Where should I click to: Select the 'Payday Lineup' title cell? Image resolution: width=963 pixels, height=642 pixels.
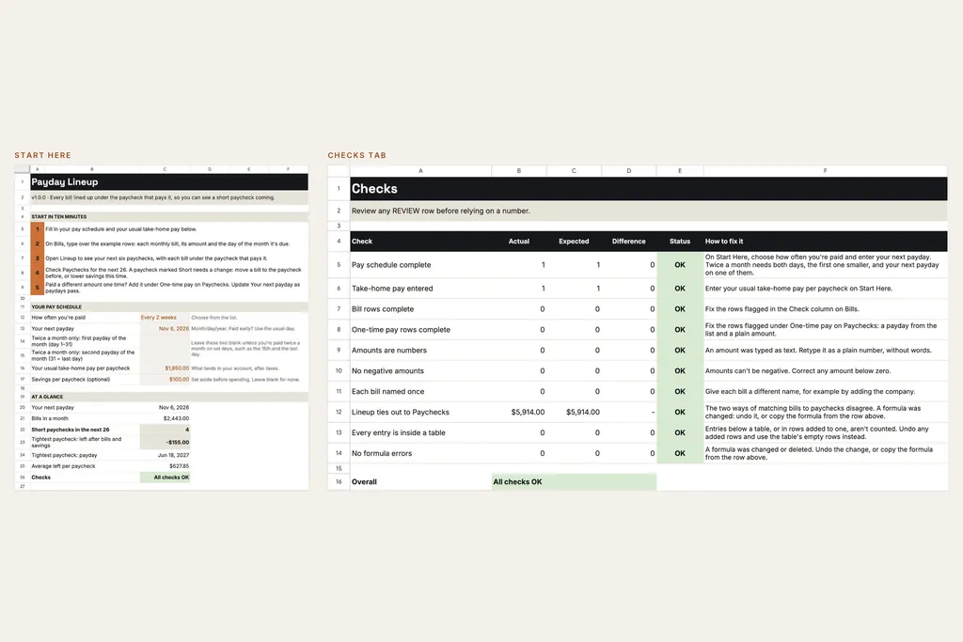(169, 181)
